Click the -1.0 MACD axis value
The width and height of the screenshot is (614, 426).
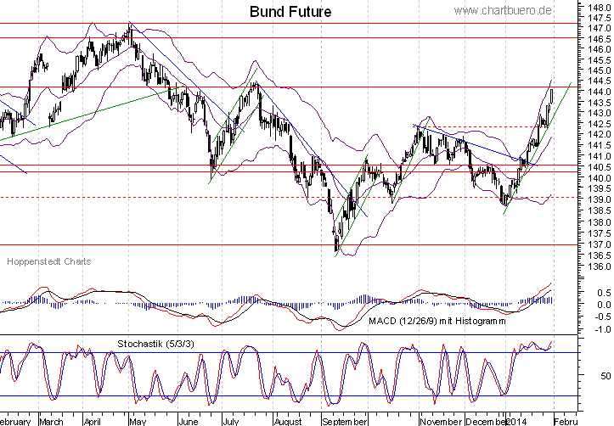coord(602,329)
